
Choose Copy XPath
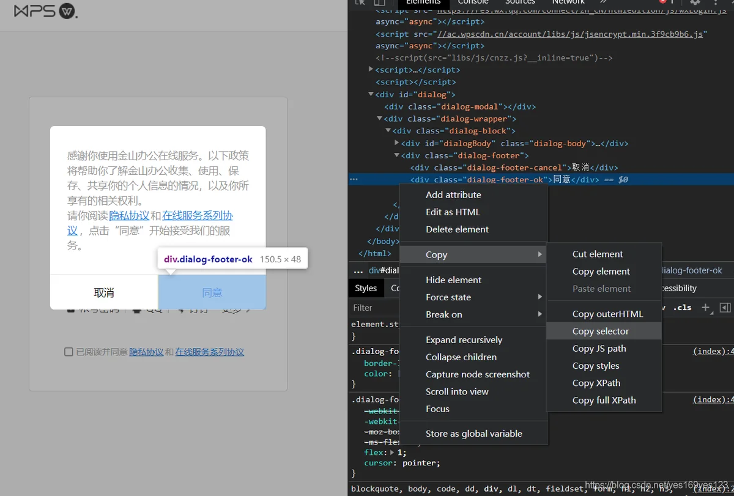click(604, 383)
